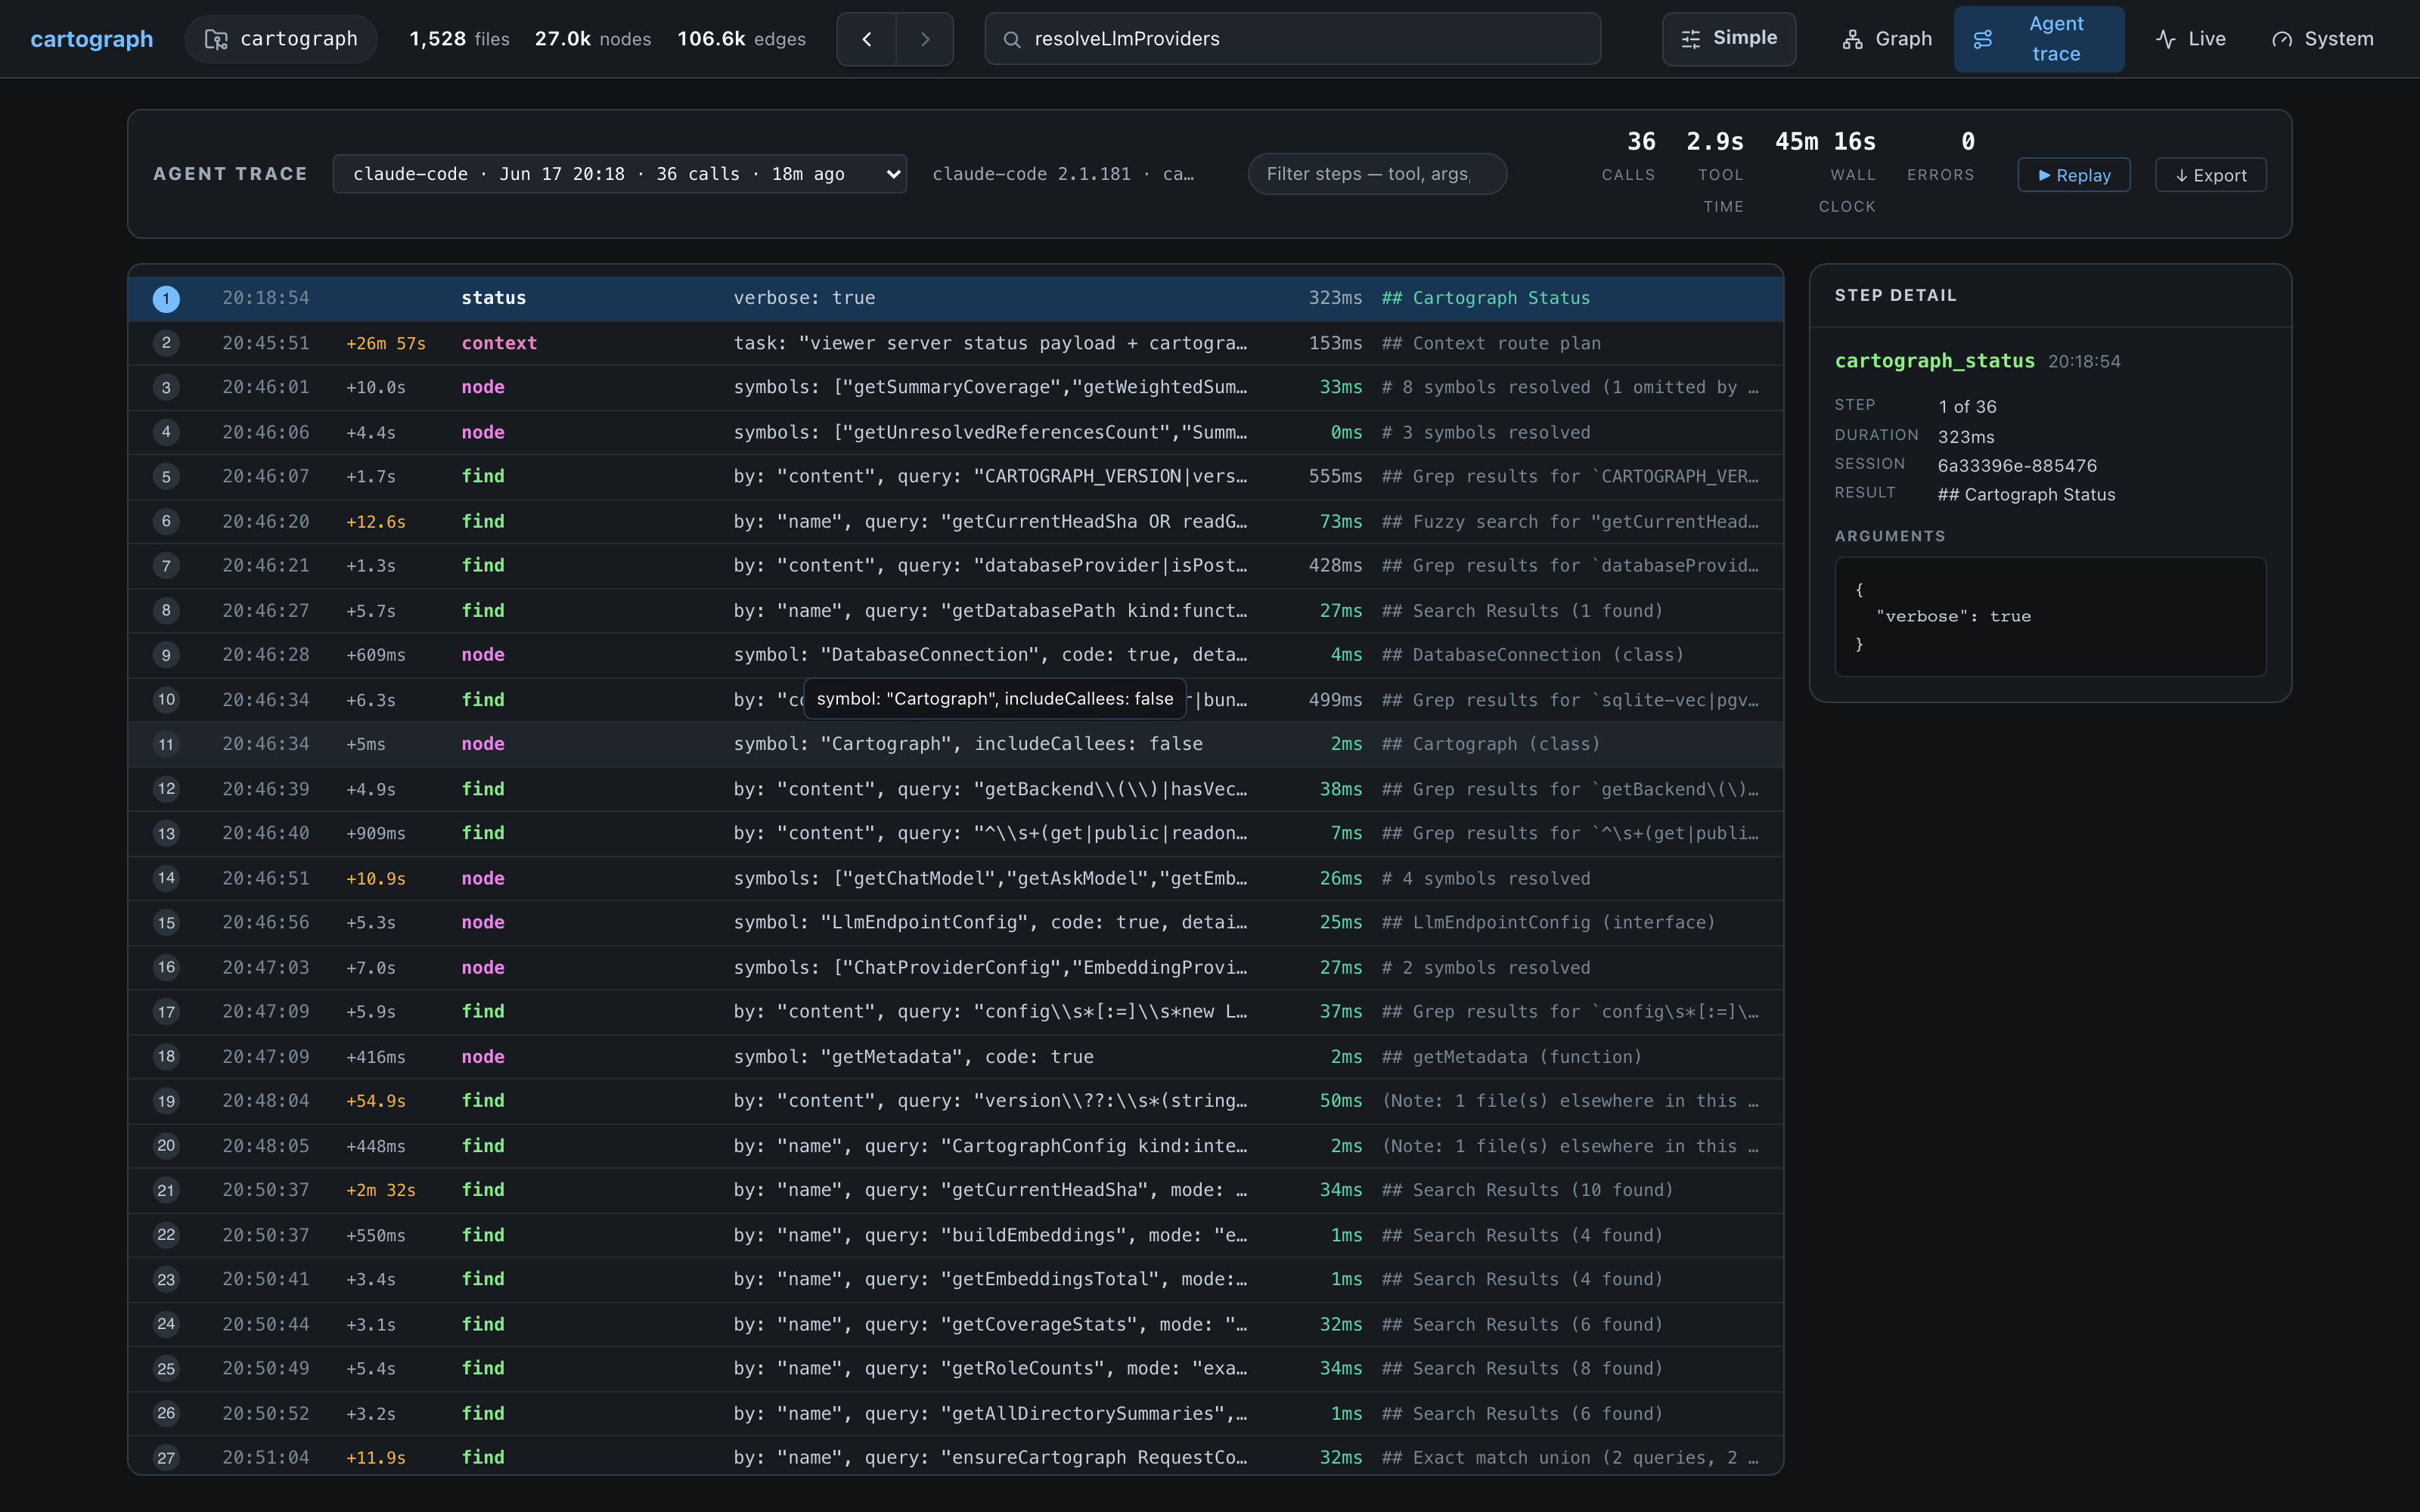The height and width of the screenshot is (1512, 2420).
Task: Click step number 6 badge
Action: pos(166,521)
